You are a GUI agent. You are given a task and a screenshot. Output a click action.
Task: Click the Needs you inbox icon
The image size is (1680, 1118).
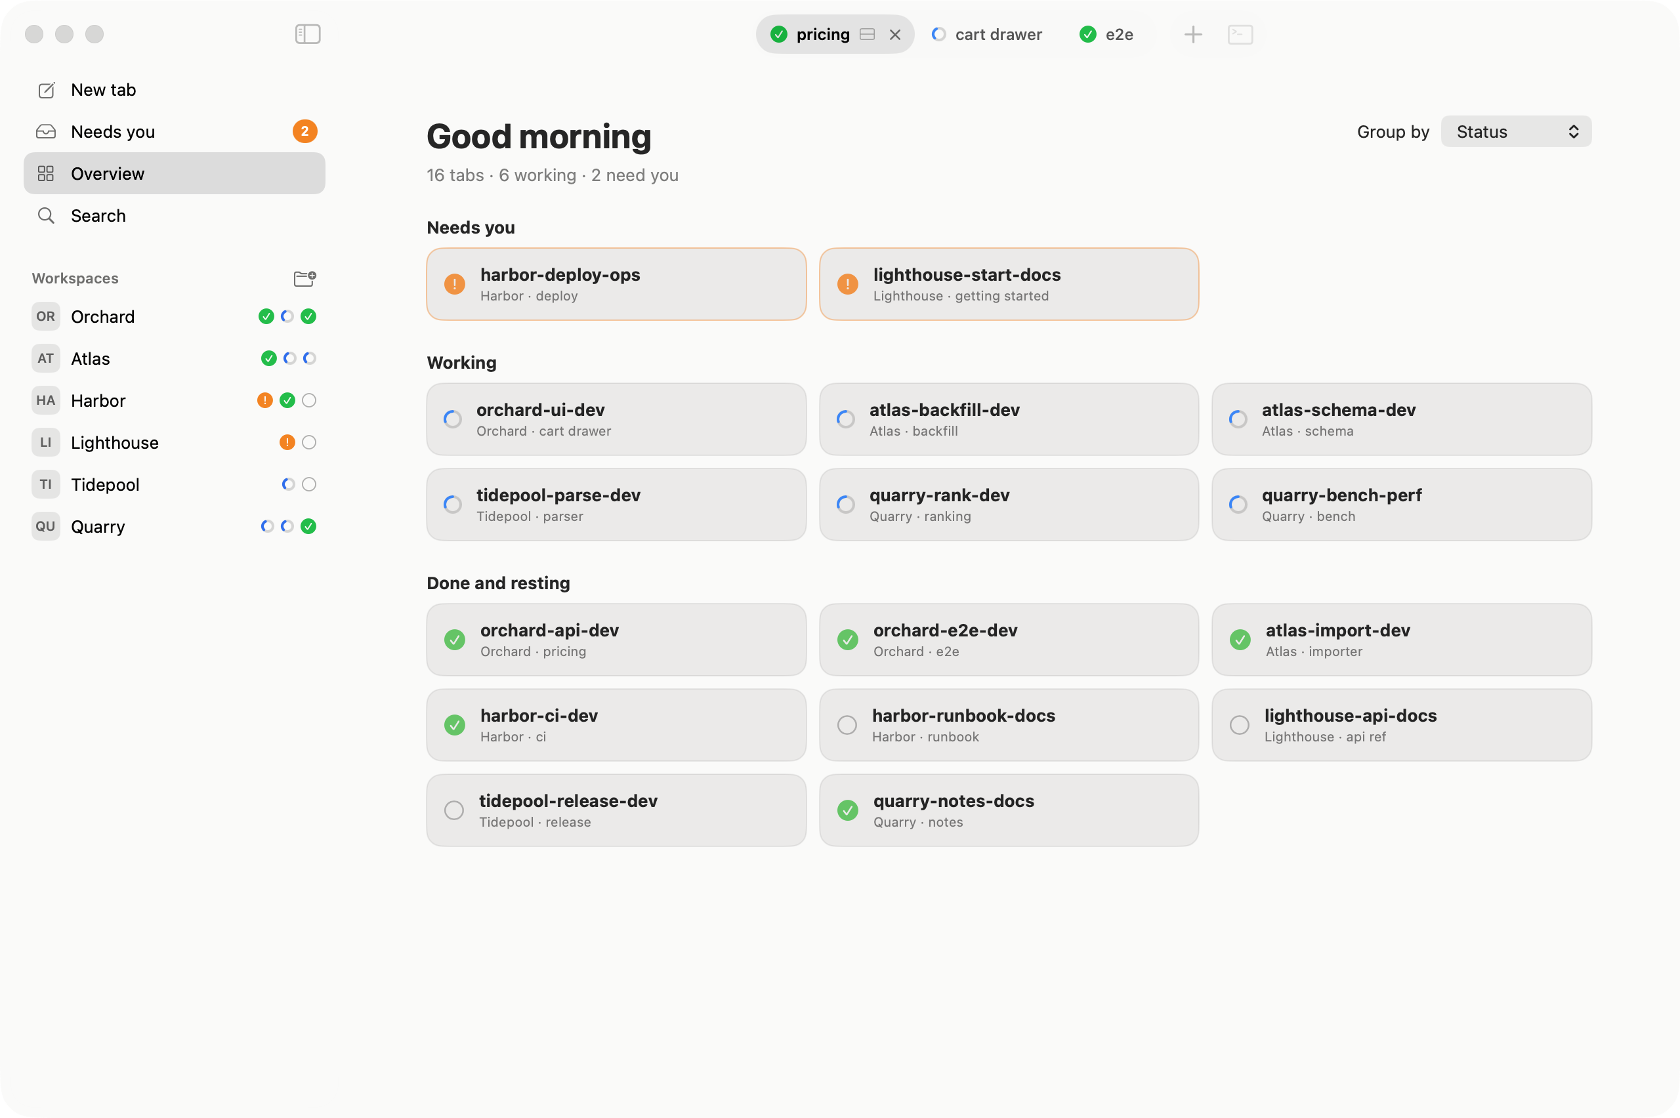(x=47, y=132)
